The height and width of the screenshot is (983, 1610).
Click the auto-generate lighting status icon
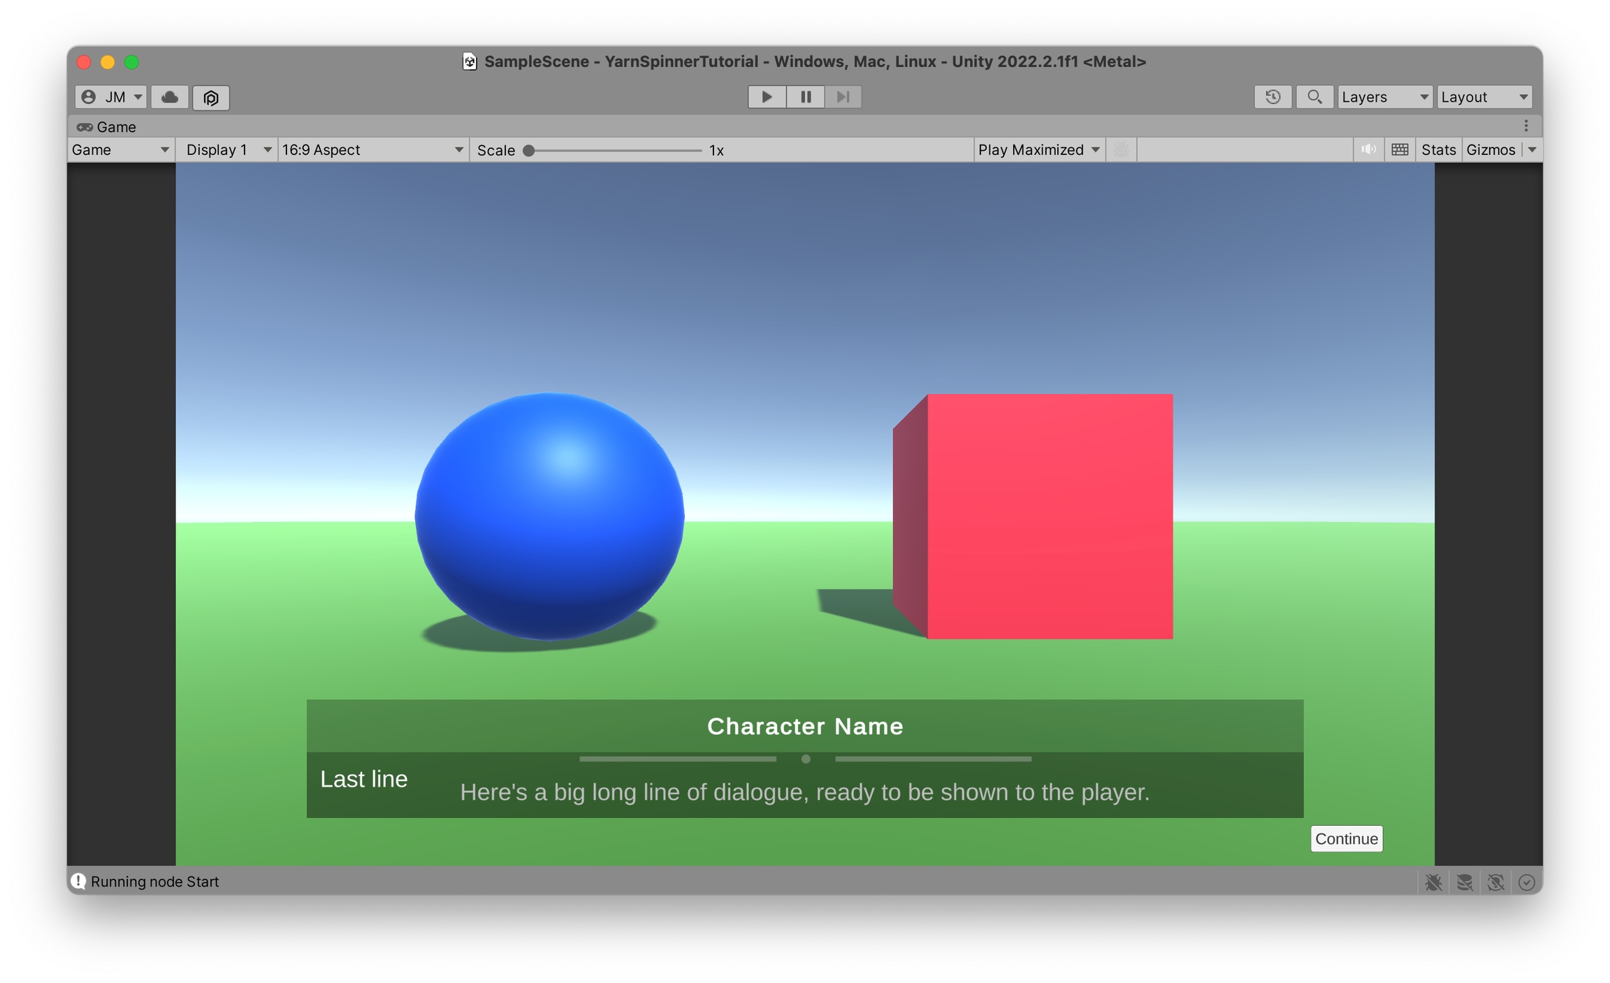(1495, 882)
